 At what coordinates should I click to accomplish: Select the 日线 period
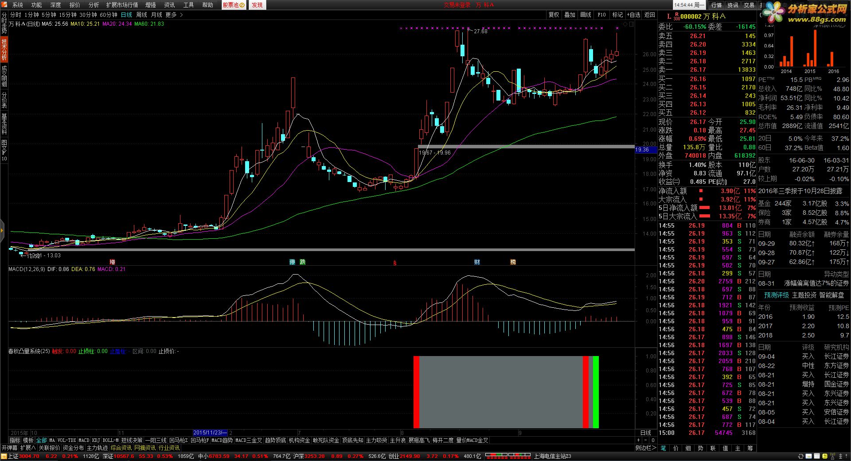click(x=126, y=15)
